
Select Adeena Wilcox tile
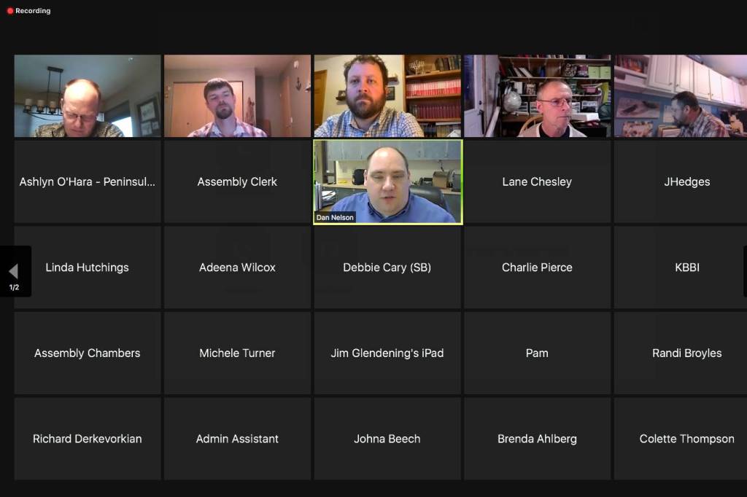237,267
